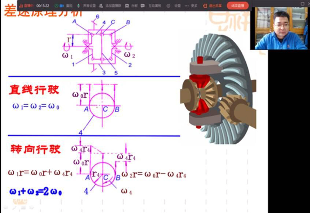Screen dimensions: 310x213
Task: Select the slideshow pen tool icon
Action: click(x=15, y=207)
